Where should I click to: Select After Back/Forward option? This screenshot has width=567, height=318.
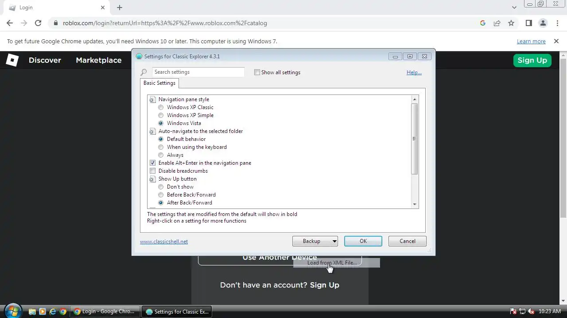(x=185, y=203)
